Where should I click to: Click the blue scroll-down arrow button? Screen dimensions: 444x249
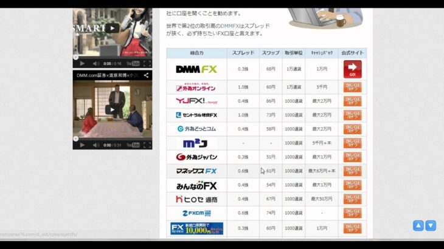click(431, 226)
